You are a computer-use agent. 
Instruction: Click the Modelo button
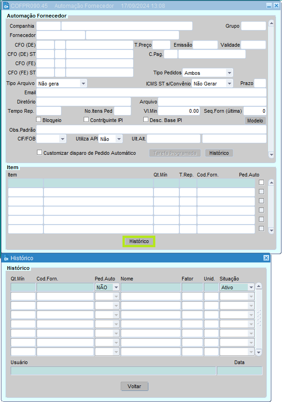coord(255,121)
